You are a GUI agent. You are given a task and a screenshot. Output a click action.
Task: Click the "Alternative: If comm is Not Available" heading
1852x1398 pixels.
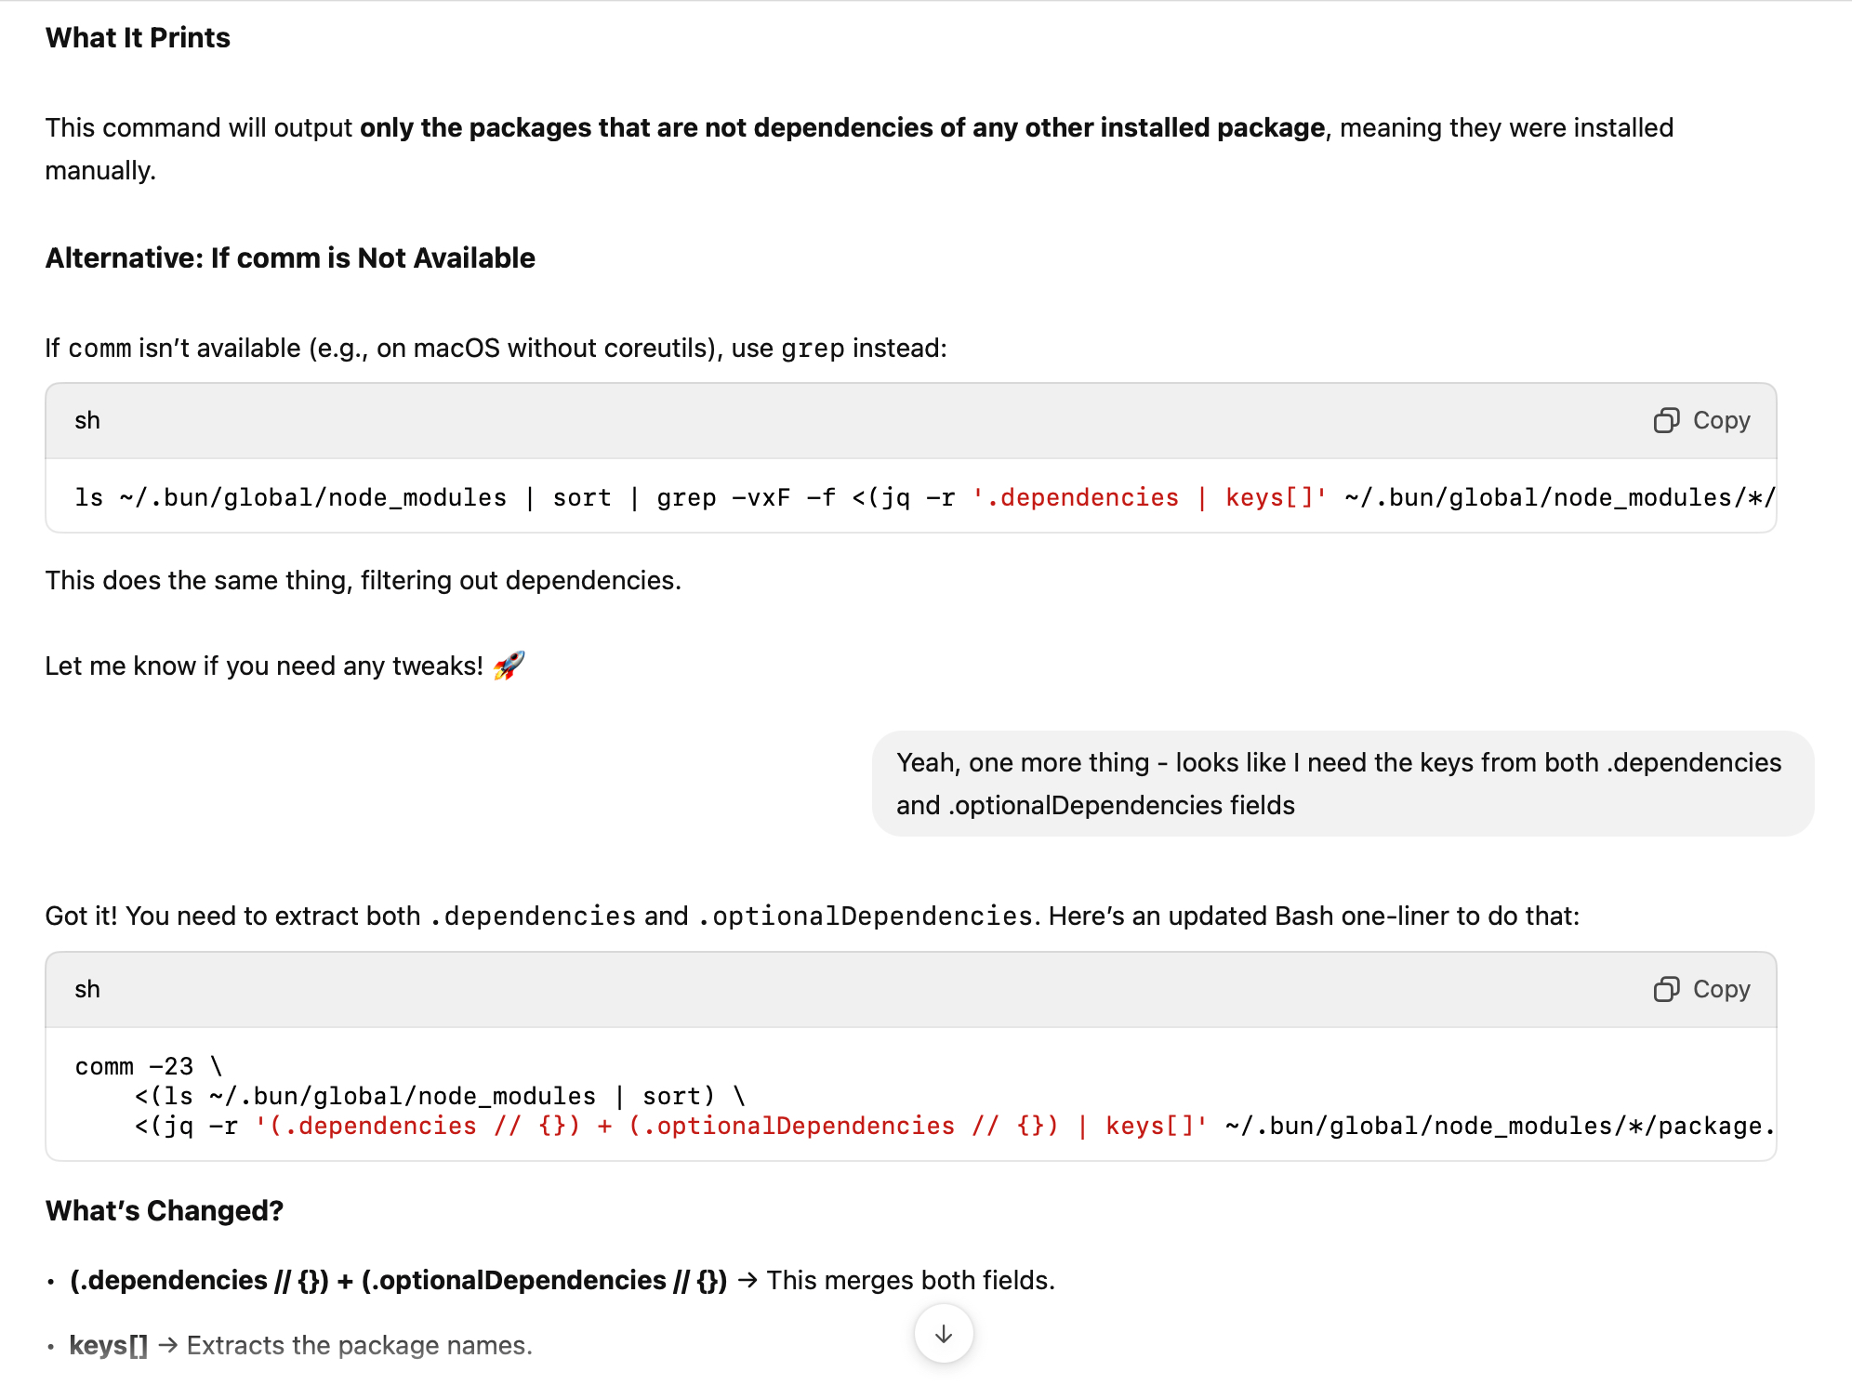(x=290, y=258)
